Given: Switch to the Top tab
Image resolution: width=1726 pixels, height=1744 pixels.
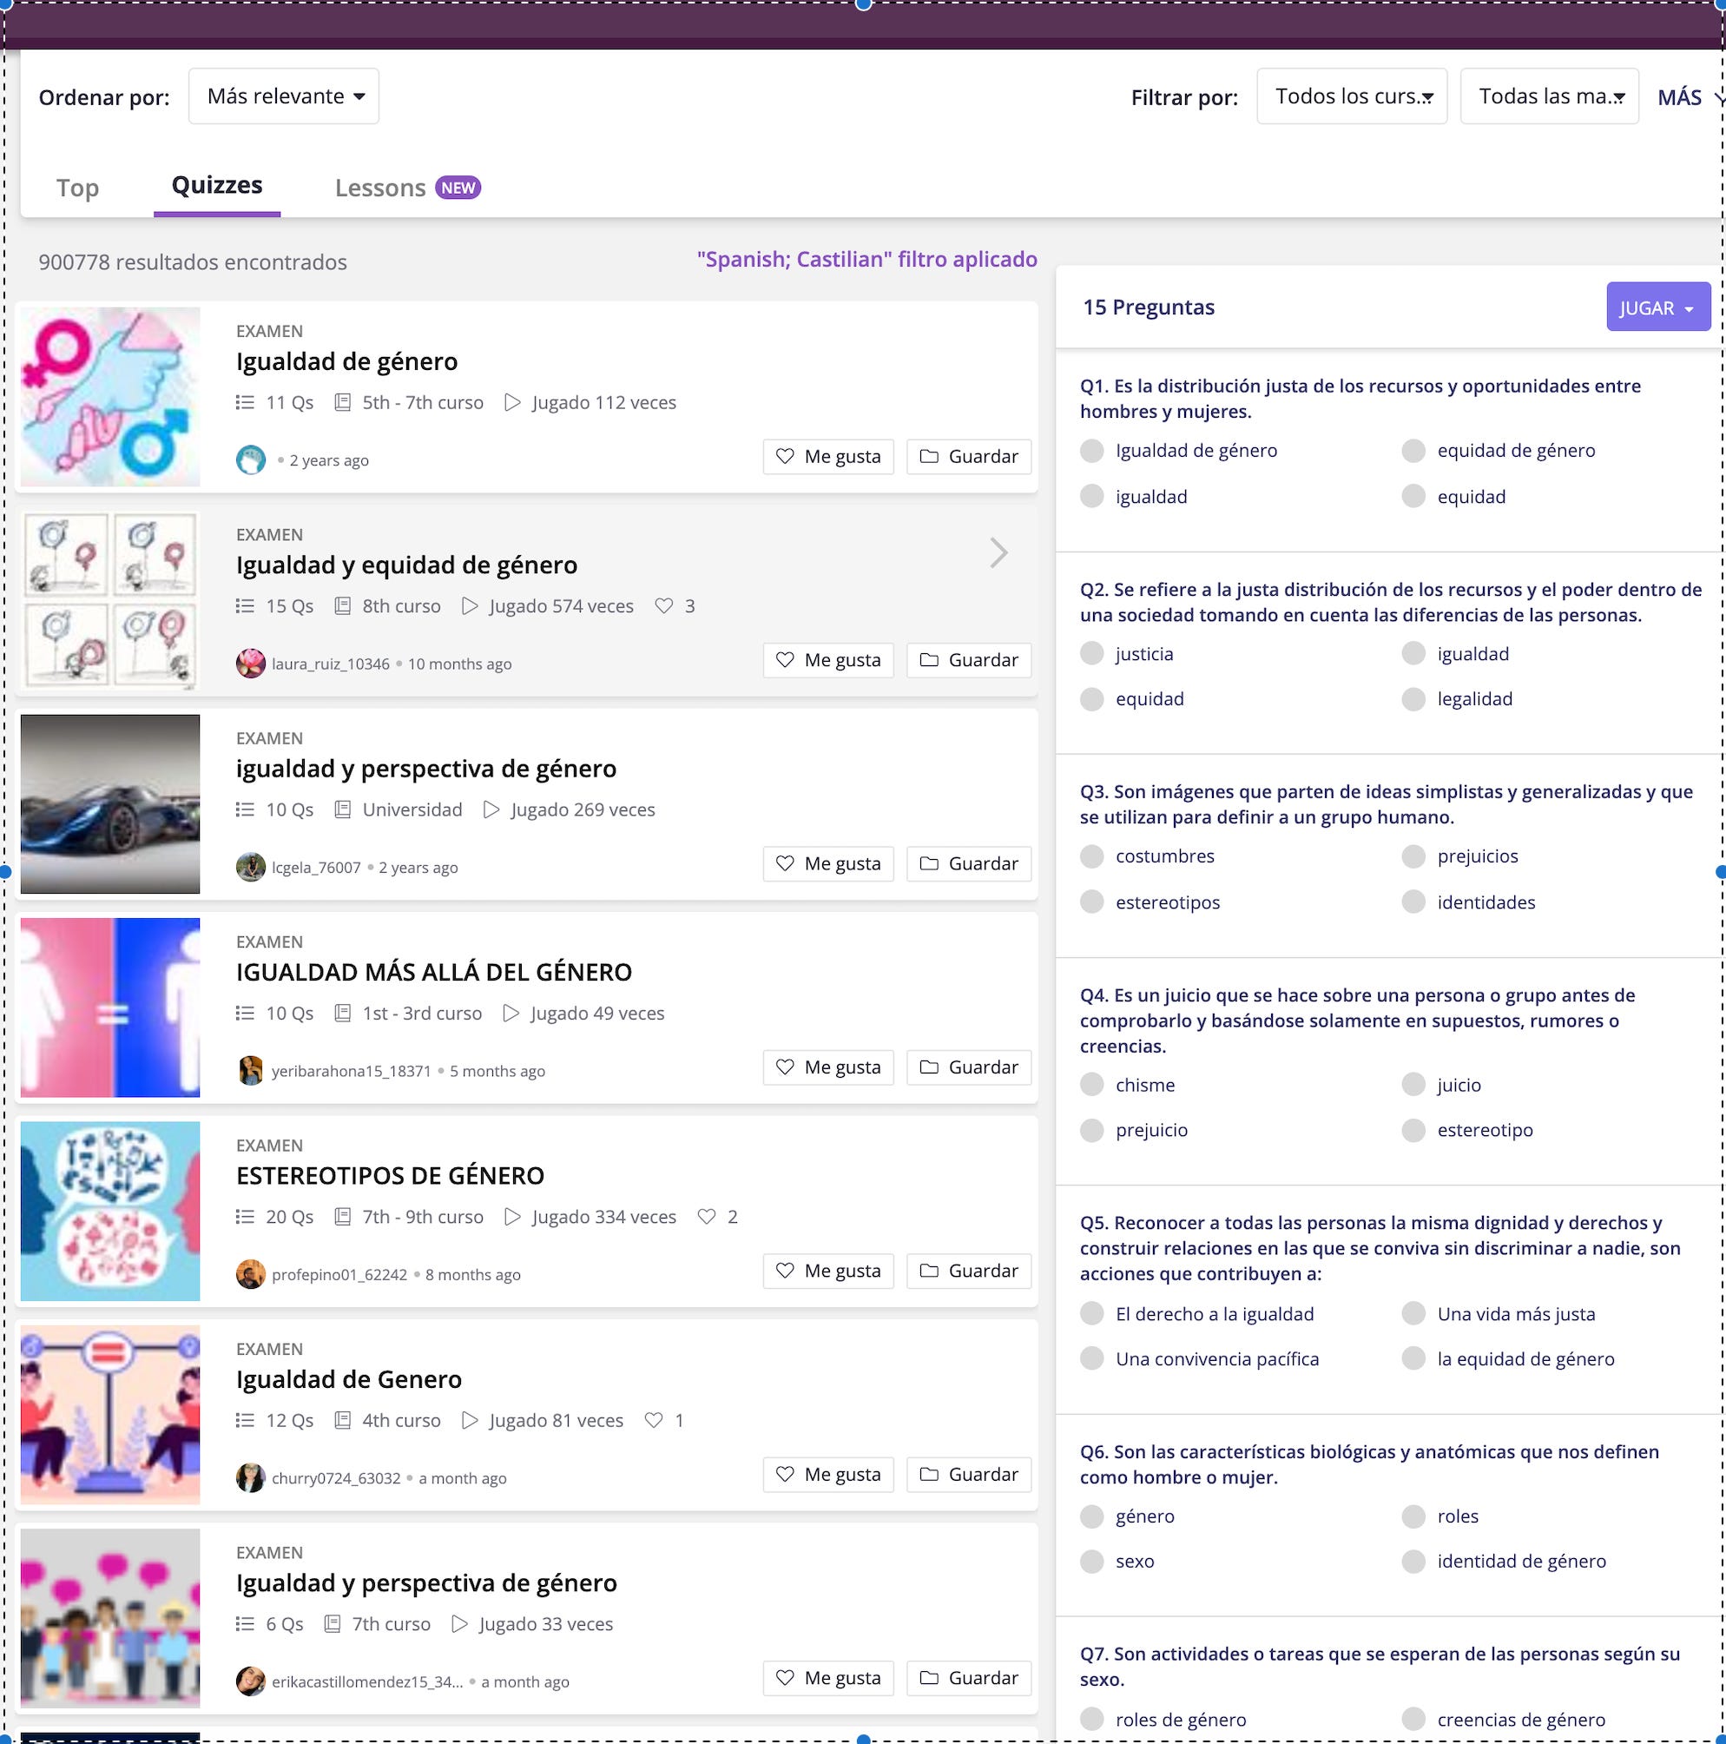Looking at the screenshot, I should tap(77, 188).
